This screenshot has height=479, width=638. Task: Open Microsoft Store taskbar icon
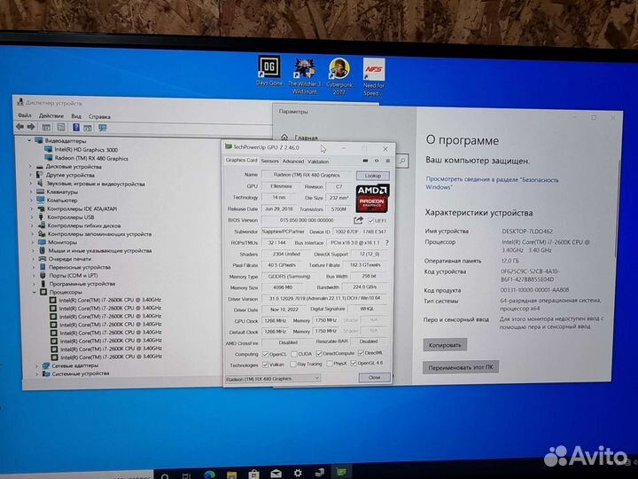pos(254,474)
